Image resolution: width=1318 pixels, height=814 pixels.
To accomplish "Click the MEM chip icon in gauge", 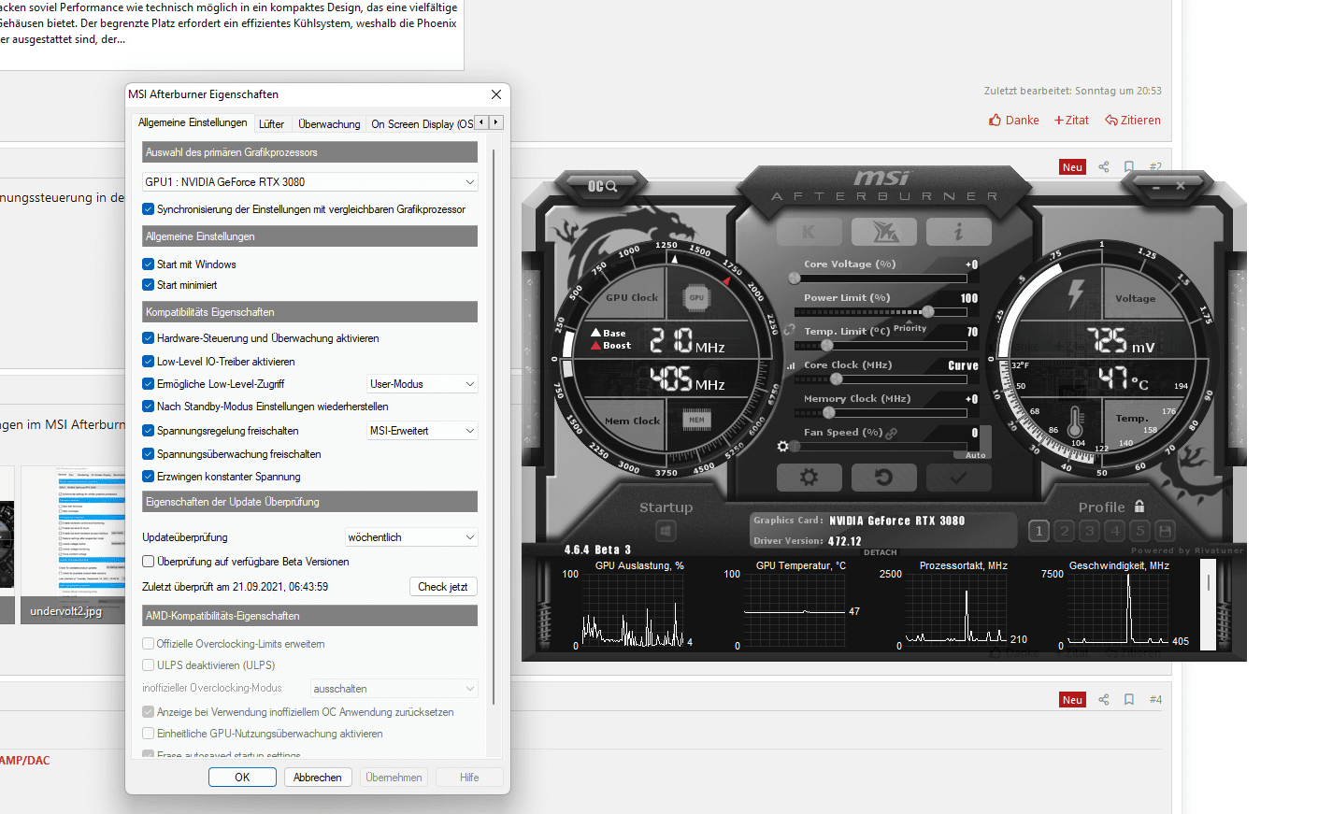I will (696, 420).
